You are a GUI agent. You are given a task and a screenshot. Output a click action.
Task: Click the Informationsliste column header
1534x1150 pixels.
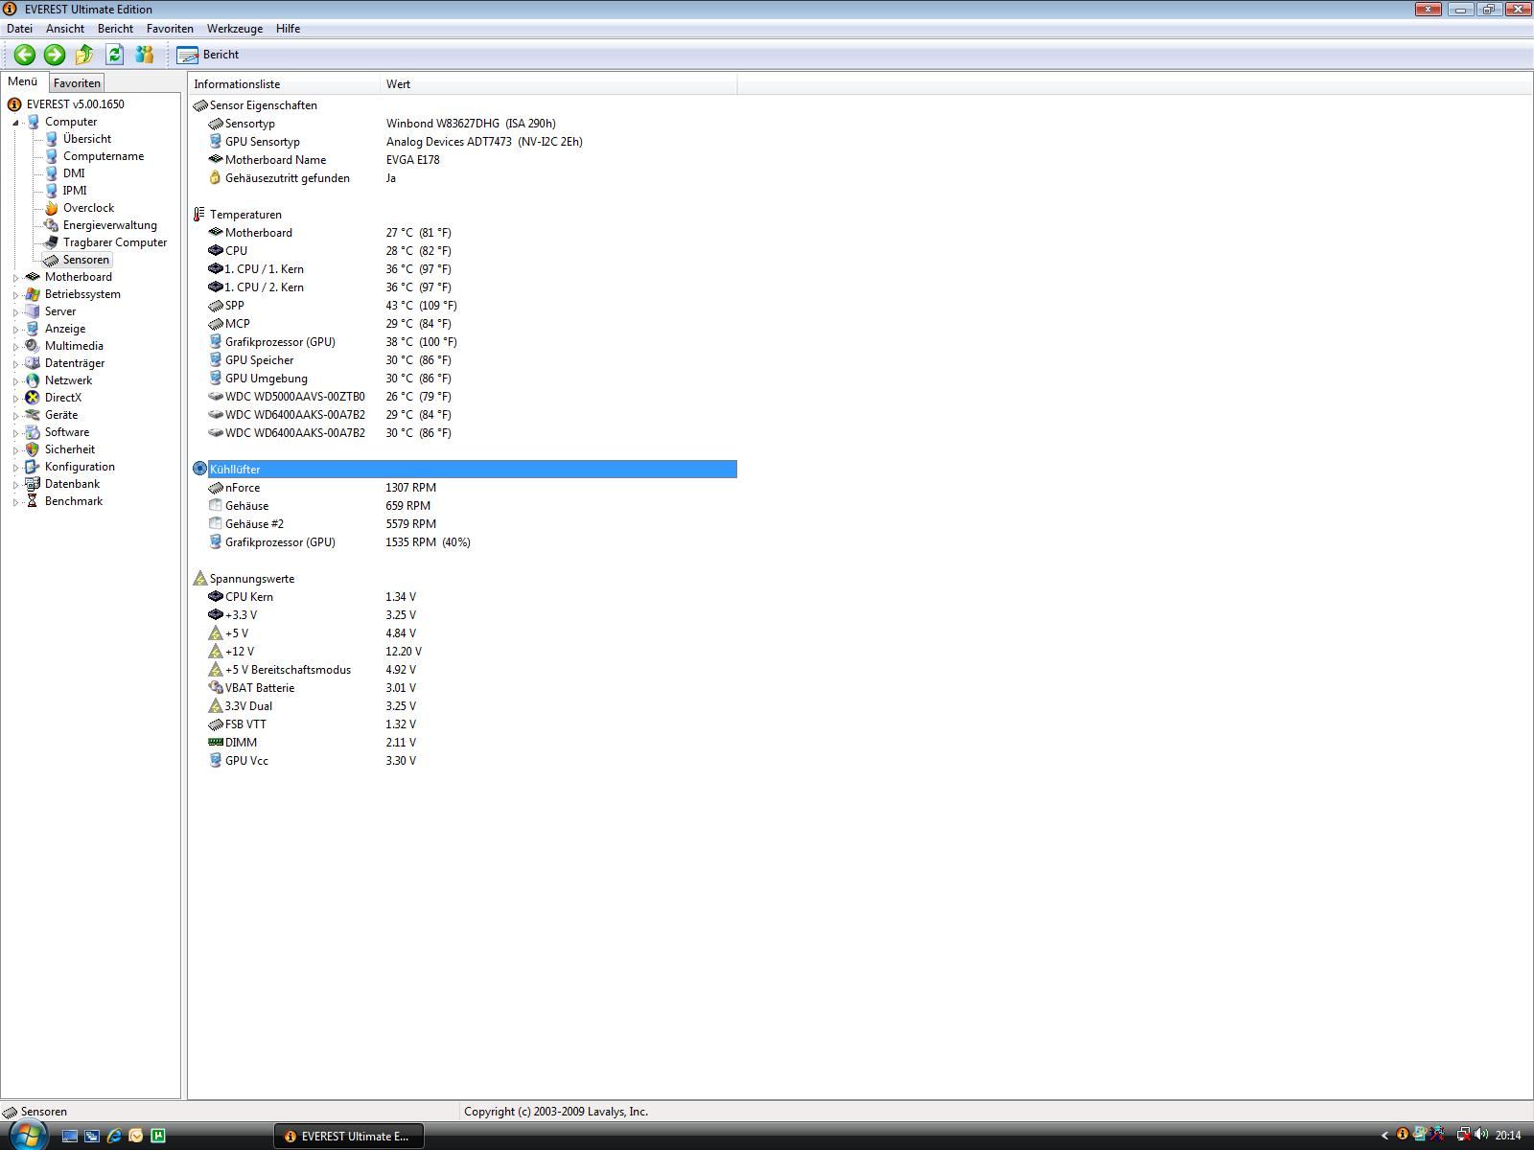(x=285, y=84)
